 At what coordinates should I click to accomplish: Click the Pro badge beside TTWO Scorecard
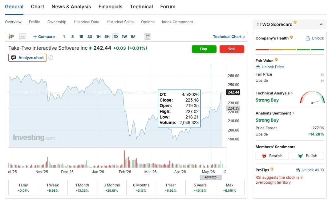[x=295, y=22]
